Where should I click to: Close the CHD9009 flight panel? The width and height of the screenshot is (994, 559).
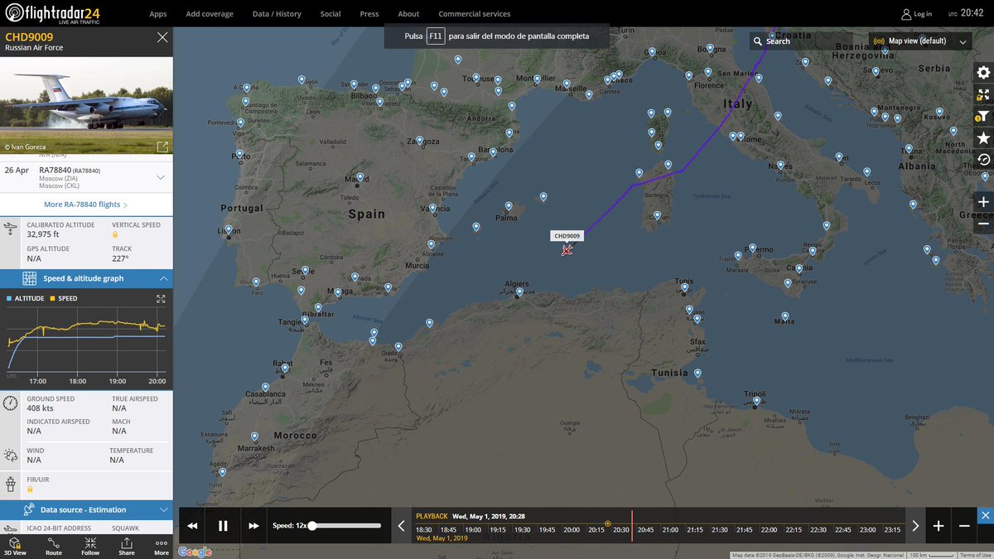[162, 37]
